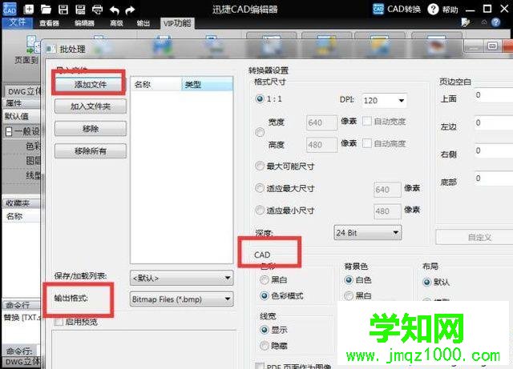The height and width of the screenshot is (369, 513).
Task: Click the 移除 button
Action: point(91,129)
